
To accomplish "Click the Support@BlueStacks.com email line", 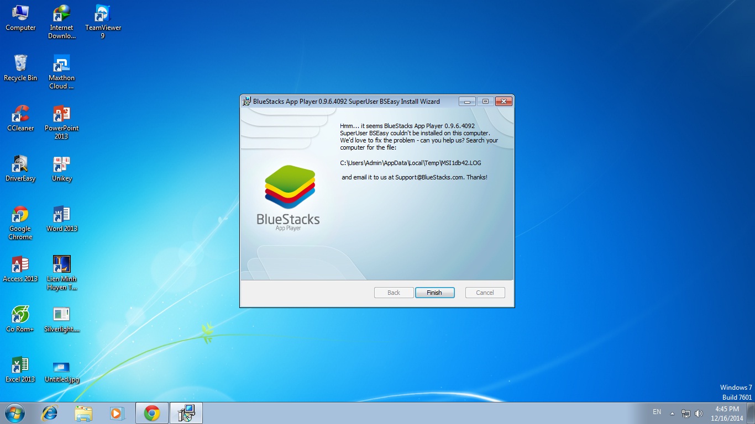I will [x=415, y=177].
